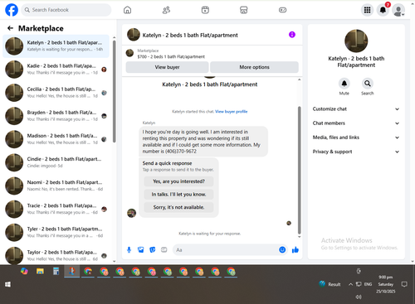Click the chat message area scrollbar
415x304 pixels.
coord(299,170)
